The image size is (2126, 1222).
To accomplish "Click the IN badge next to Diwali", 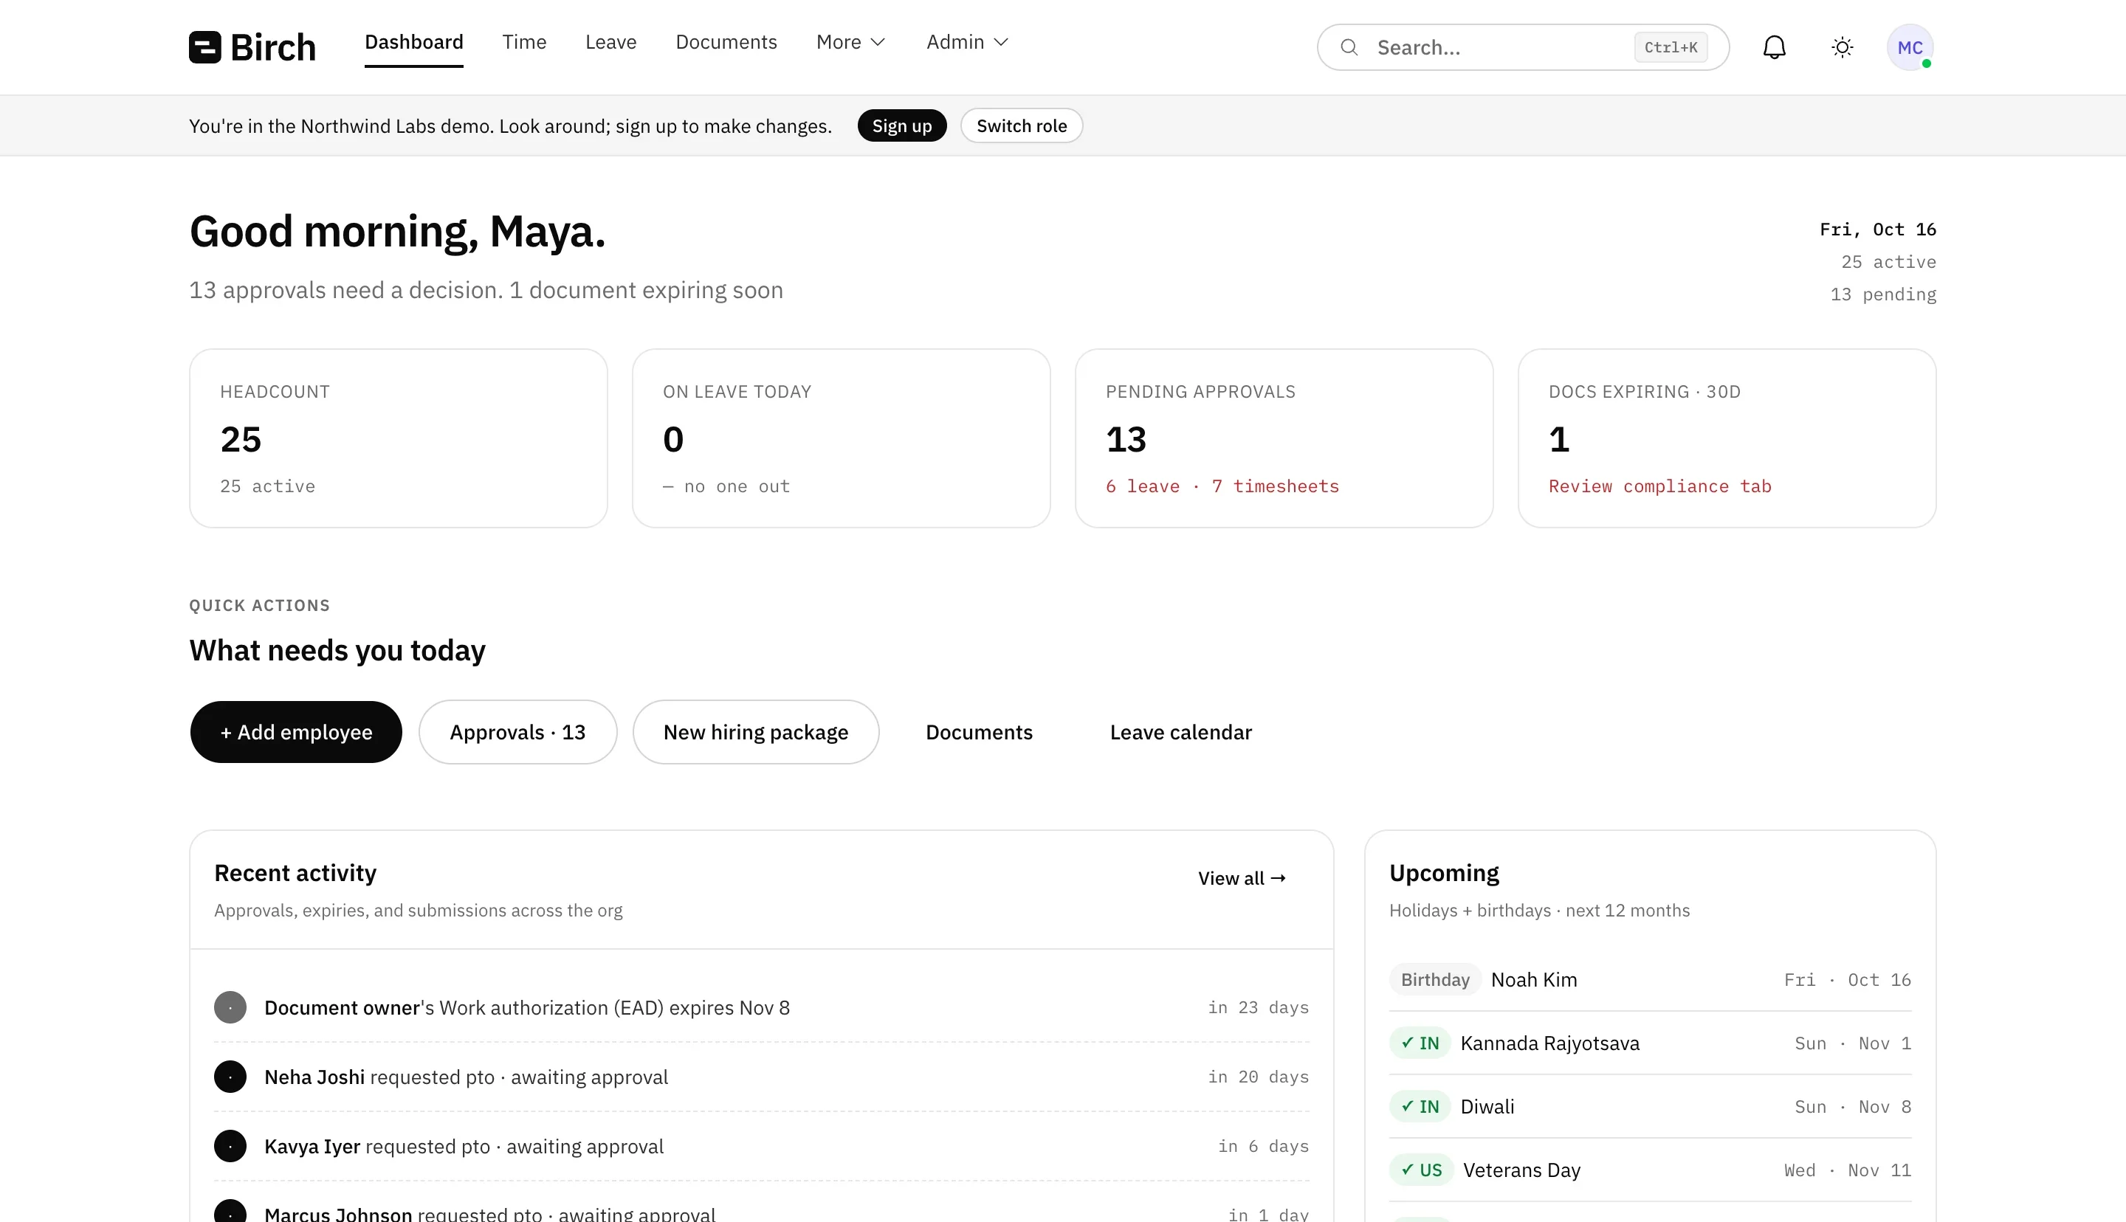I will [1420, 1107].
